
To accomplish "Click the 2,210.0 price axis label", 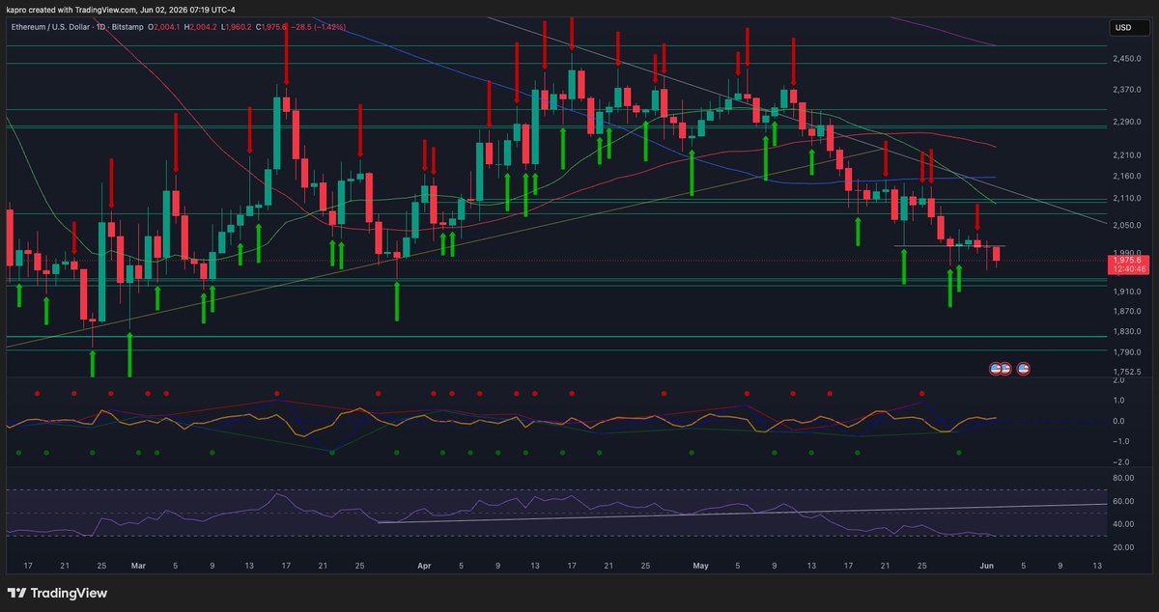I will (1128, 155).
